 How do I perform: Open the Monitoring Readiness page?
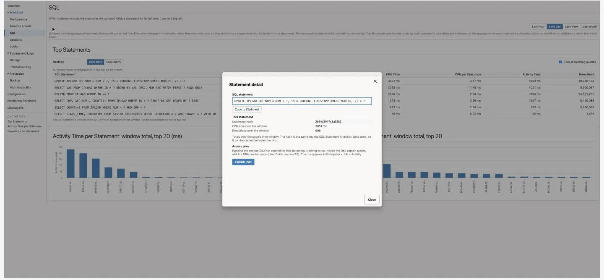(x=21, y=101)
